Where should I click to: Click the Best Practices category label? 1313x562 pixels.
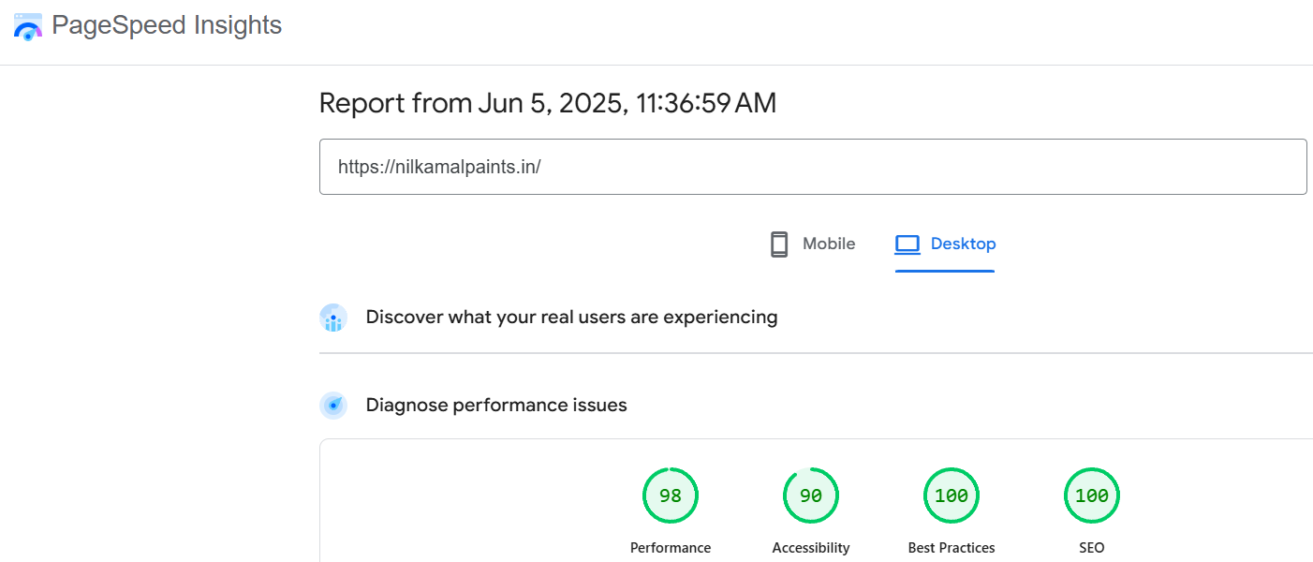pyautogui.click(x=952, y=548)
